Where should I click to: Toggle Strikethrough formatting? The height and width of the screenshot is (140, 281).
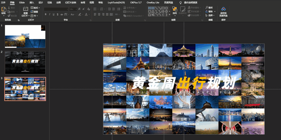pyautogui.click(x=62, y=15)
